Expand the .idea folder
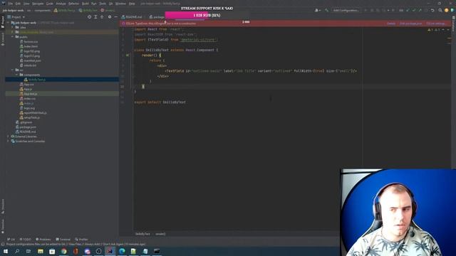The image size is (456, 256). coord(13,27)
